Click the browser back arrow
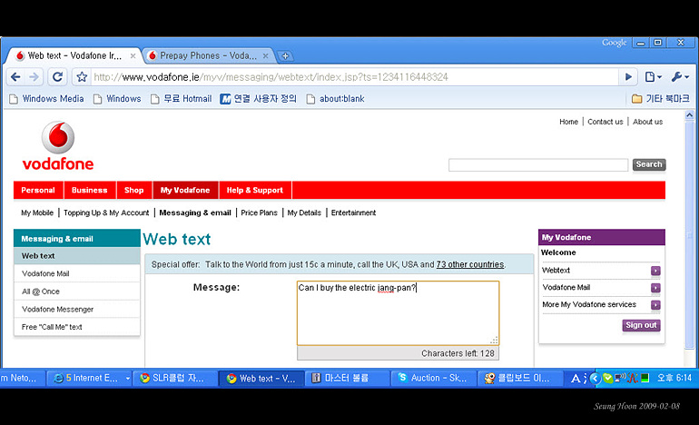 click(x=15, y=77)
